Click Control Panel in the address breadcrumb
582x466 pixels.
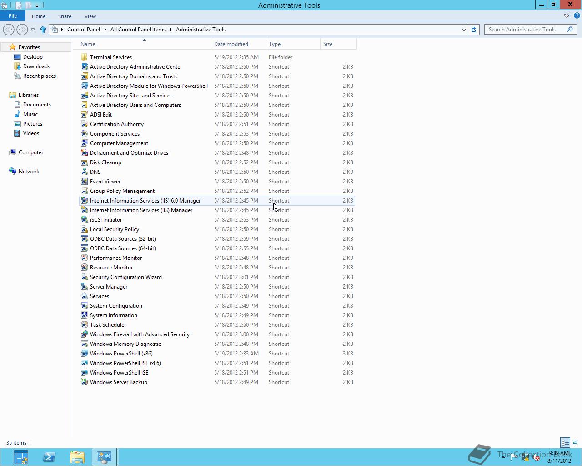[84, 30]
